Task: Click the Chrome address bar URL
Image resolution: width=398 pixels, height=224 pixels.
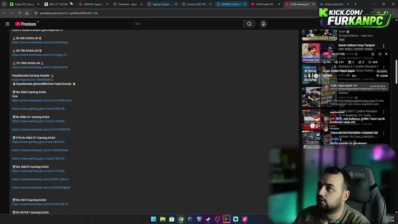Action: [x=69, y=13]
